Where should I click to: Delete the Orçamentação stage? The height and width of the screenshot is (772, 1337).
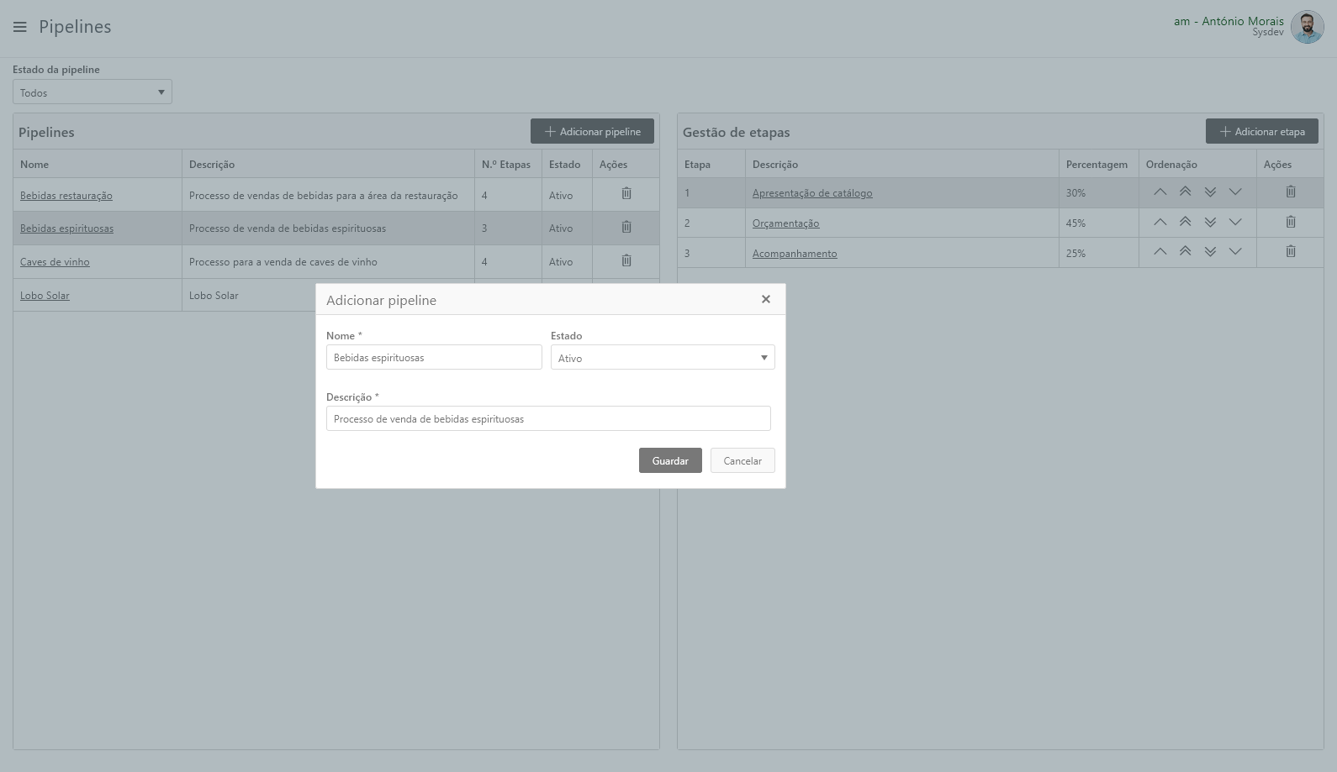[1290, 223]
